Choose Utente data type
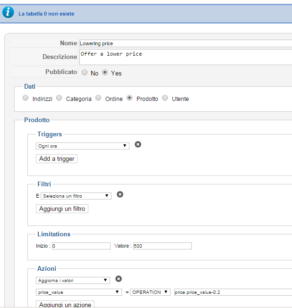292x308 pixels. click(165, 98)
